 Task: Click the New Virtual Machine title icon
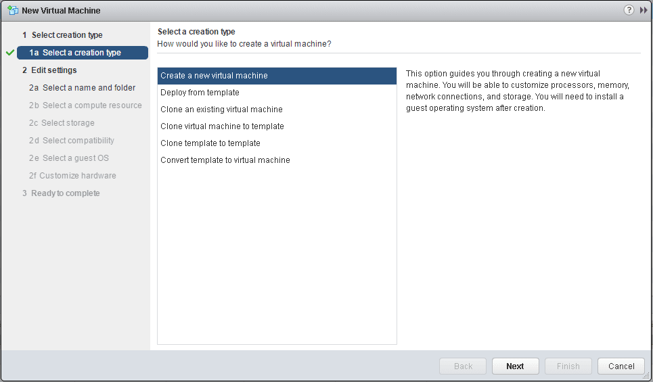click(13, 10)
